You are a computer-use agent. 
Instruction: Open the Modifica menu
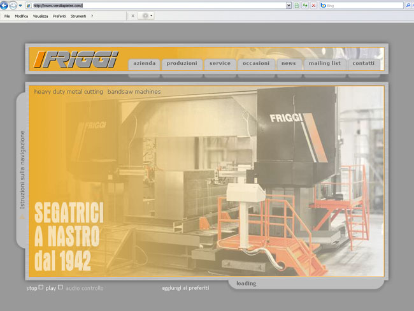coord(22,16)
